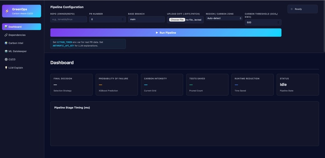Click the PR Number stepper arrows
The height and width of the screenshot is (158, 325).
tap(123, 19)
